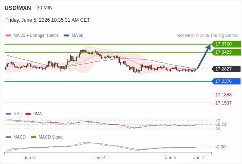
Task: Click the MACD Signal green legend marker
Action: 33,137
